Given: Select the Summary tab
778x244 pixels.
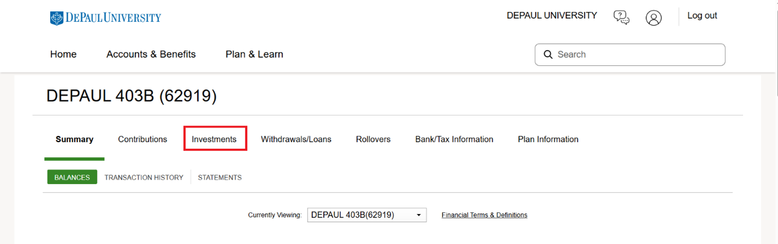Looking at the screenshot, I should 74,139.
